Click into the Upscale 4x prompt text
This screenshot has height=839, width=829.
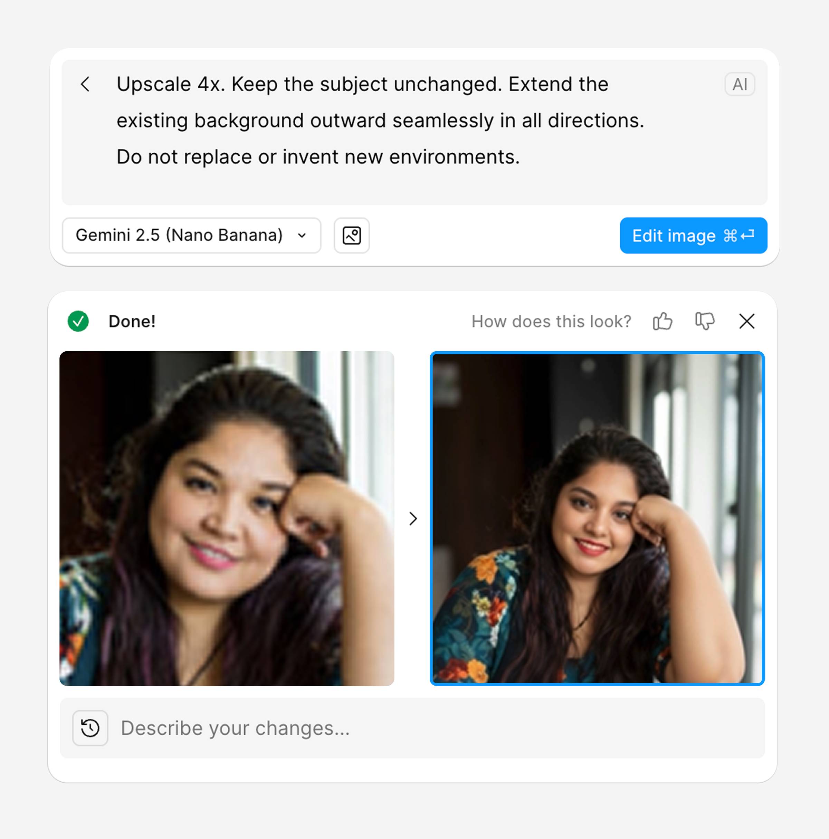362,84
